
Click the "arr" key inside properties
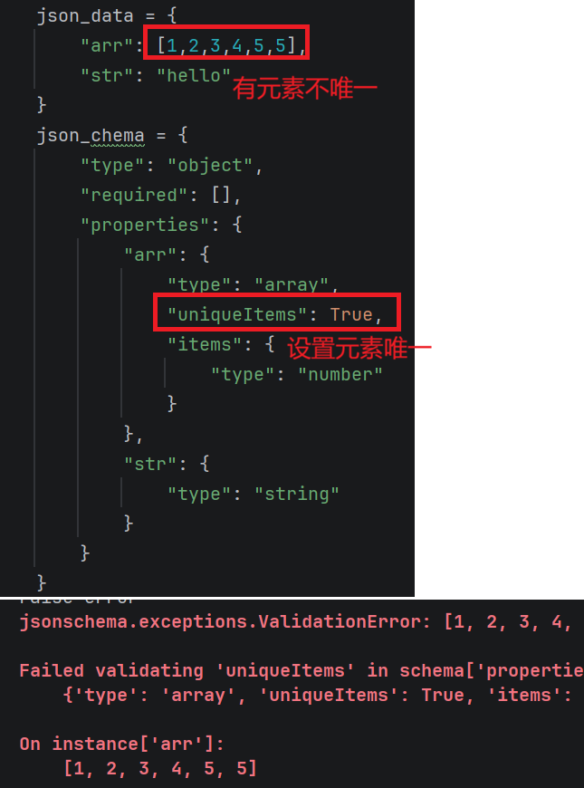click(150, 255)
